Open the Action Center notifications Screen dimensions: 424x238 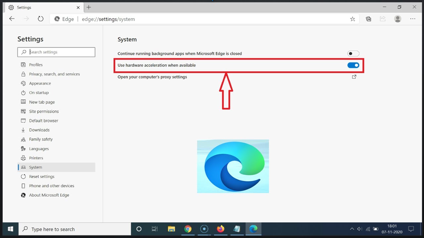pyautogui.click(x=411, y=229)
